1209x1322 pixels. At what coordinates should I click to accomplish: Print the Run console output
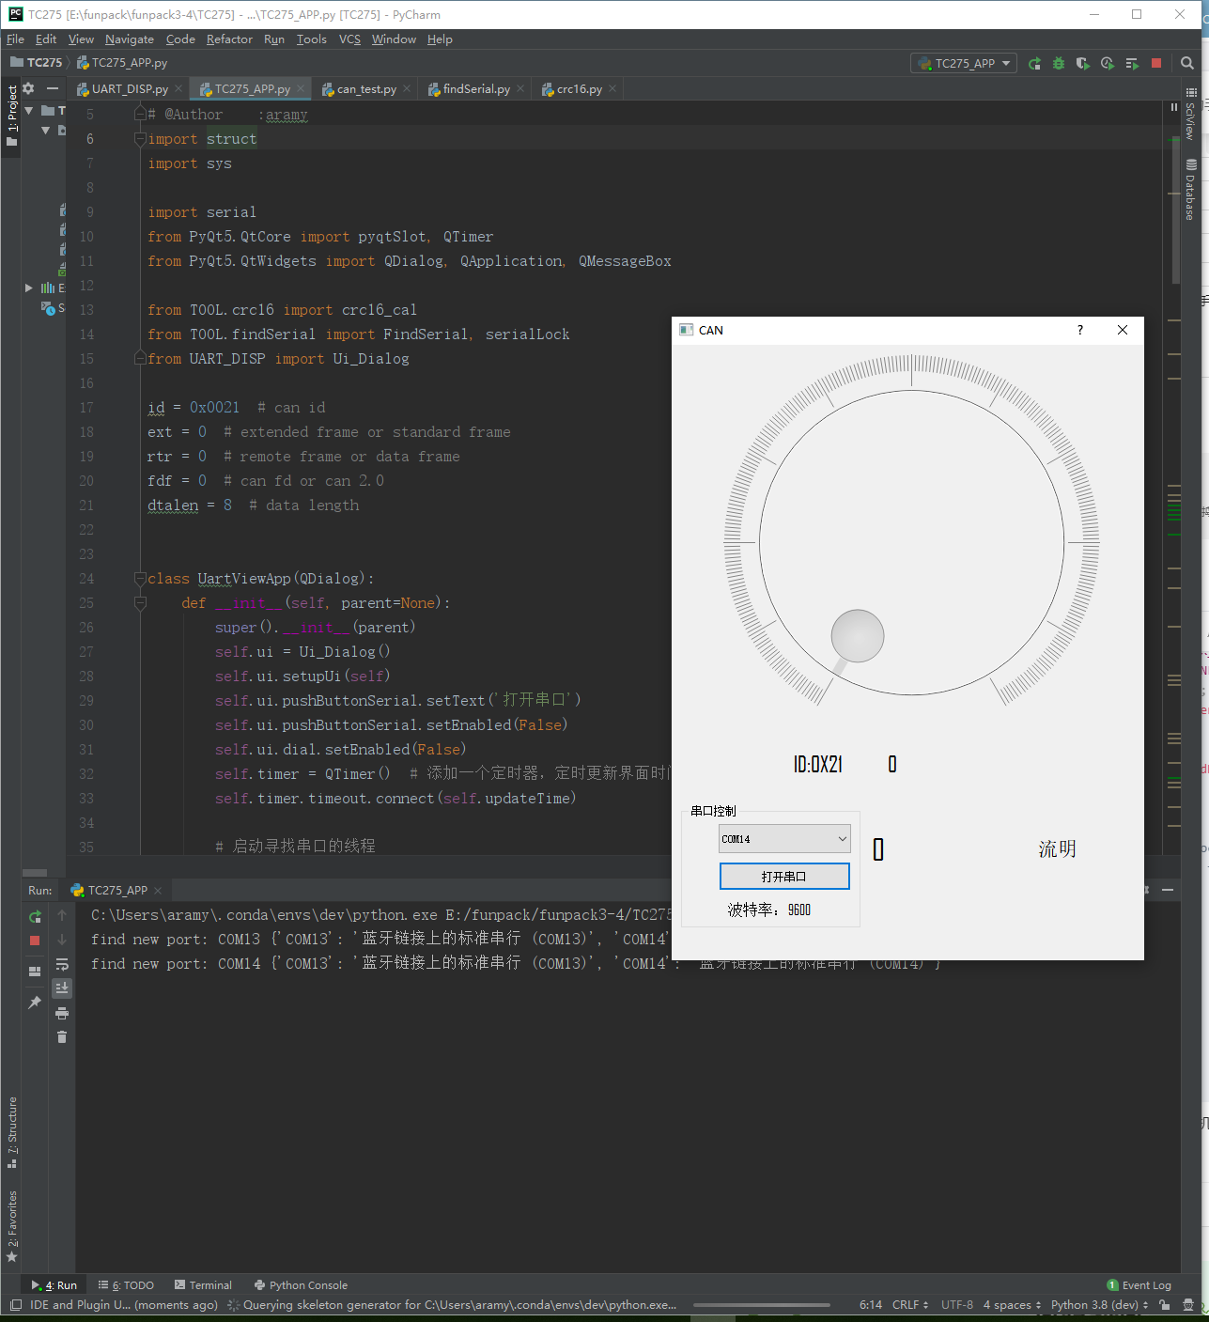pos(62,1013)
